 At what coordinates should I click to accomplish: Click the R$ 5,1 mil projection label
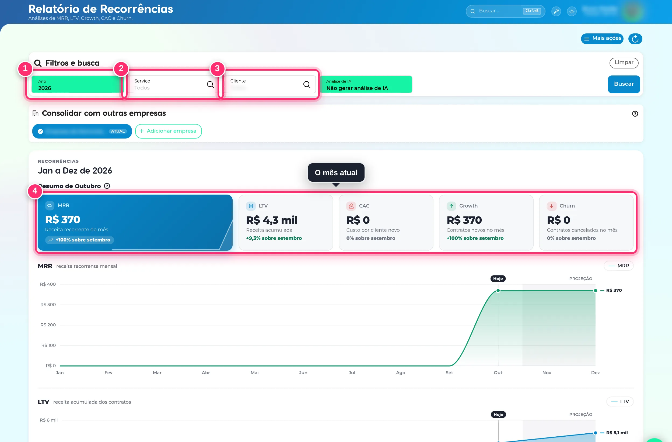click(617, 433)
